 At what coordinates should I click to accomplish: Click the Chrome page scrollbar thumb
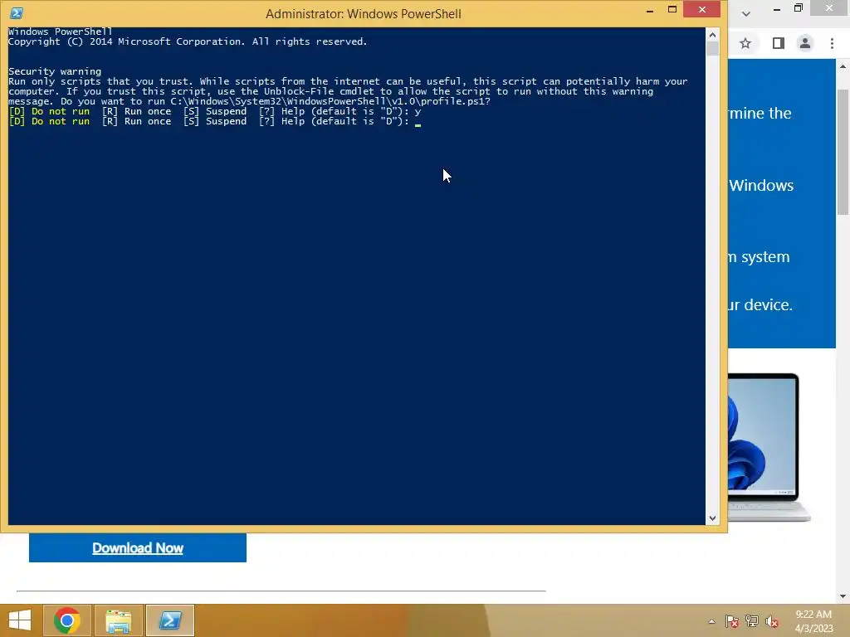(843, 152)
